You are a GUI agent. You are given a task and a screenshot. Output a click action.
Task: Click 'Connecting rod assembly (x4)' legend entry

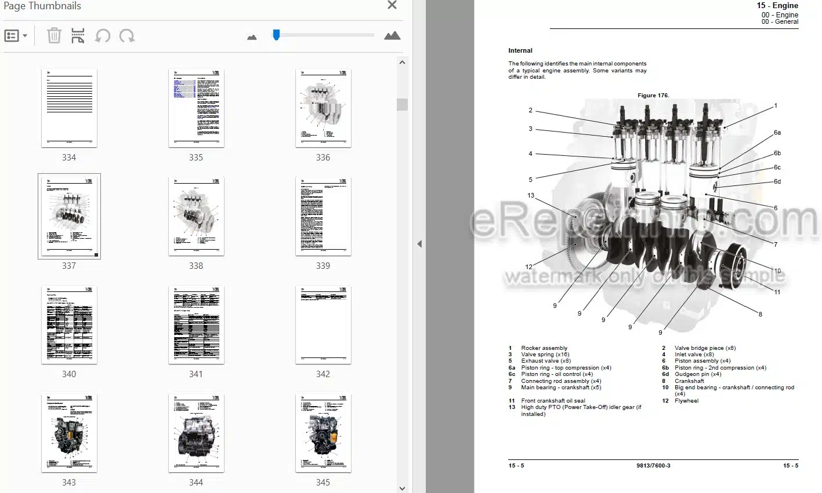click(x=561, y=381)
